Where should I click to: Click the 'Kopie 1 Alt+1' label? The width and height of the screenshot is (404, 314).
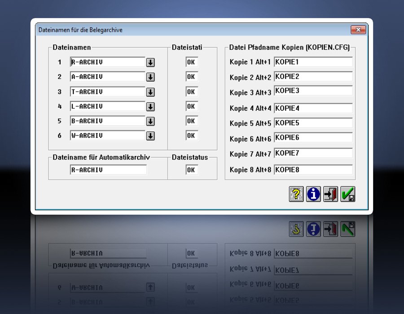(250, 62)
